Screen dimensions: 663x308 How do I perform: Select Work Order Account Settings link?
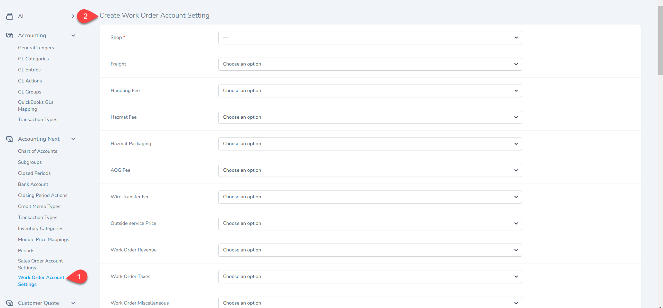(x=41, y=281)
